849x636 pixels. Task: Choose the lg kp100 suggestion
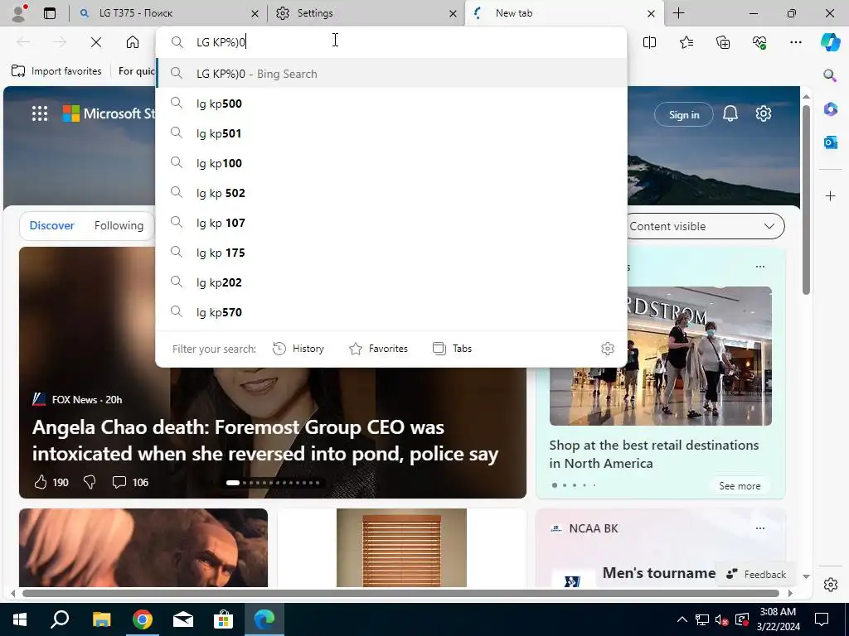pyautogui.click(x=391, y=163)
